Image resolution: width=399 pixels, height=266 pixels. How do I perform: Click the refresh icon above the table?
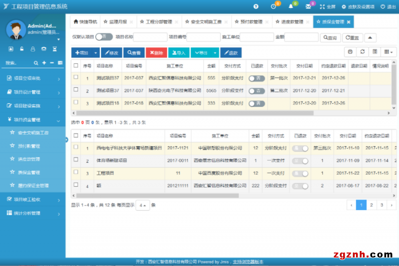click(x=363, y=52)
